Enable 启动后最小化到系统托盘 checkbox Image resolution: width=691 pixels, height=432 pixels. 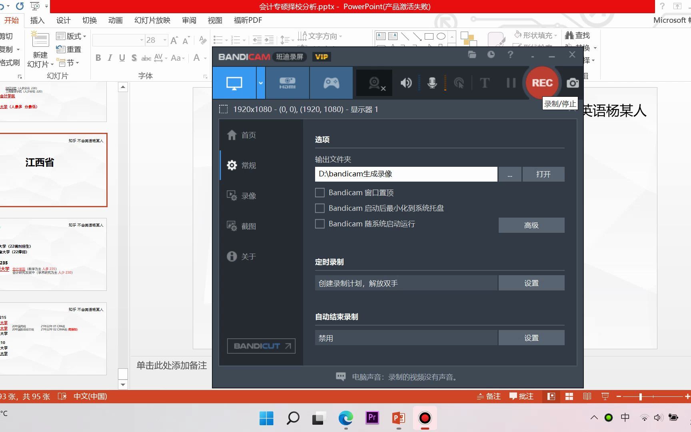[x=320, y=208]
